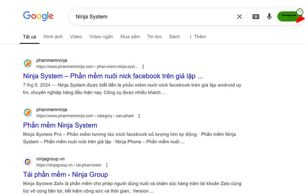
Task: Open link Ninja System – Phần mềm nuôi nick
Action: (113, 76)
